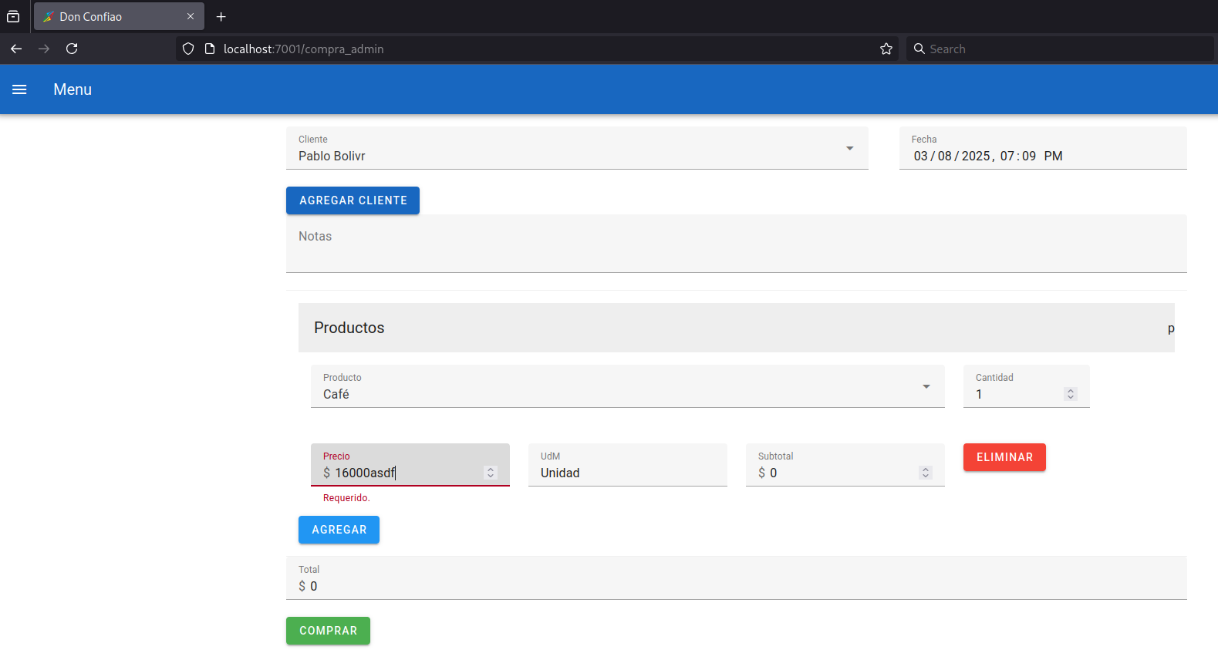This screenshot has height=660, width=1218.
Task: Go back with the browser back arrow
Action: click(x=16, y=49)
